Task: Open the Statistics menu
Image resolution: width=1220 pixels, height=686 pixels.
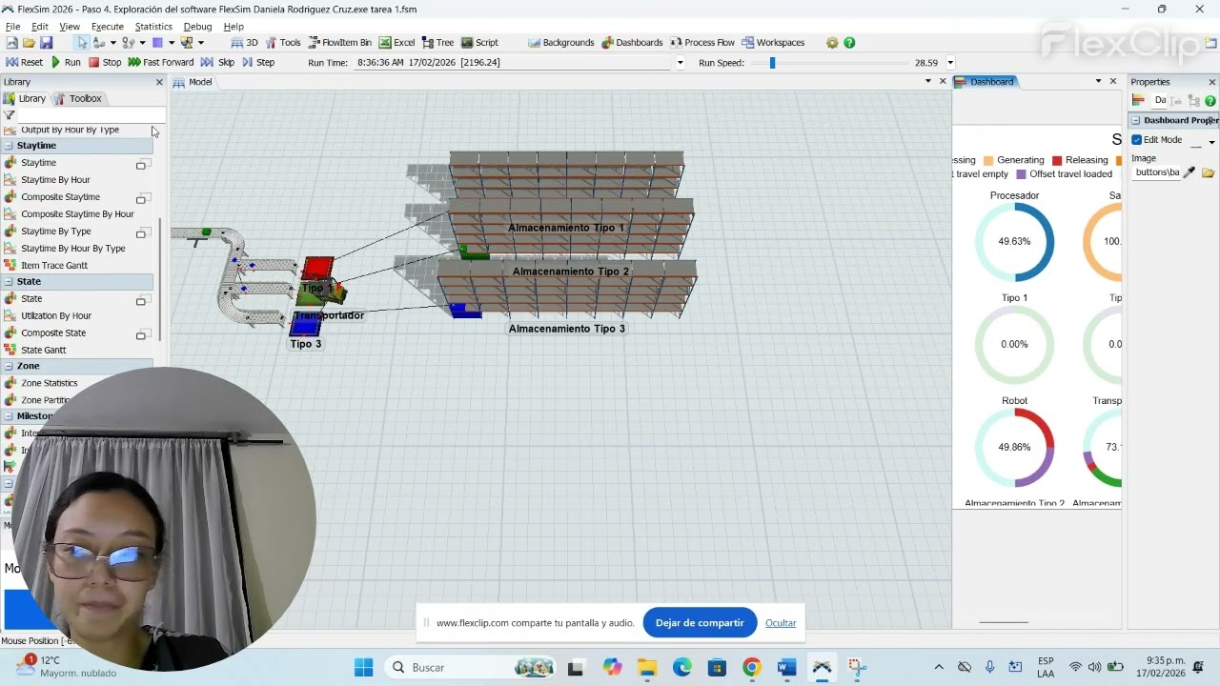Action: (153, 27)
